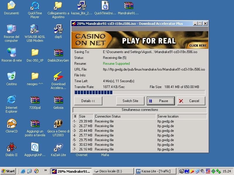The image size is (234, 175).
Task: Sort by the # column header
Action: coord(75,116)
